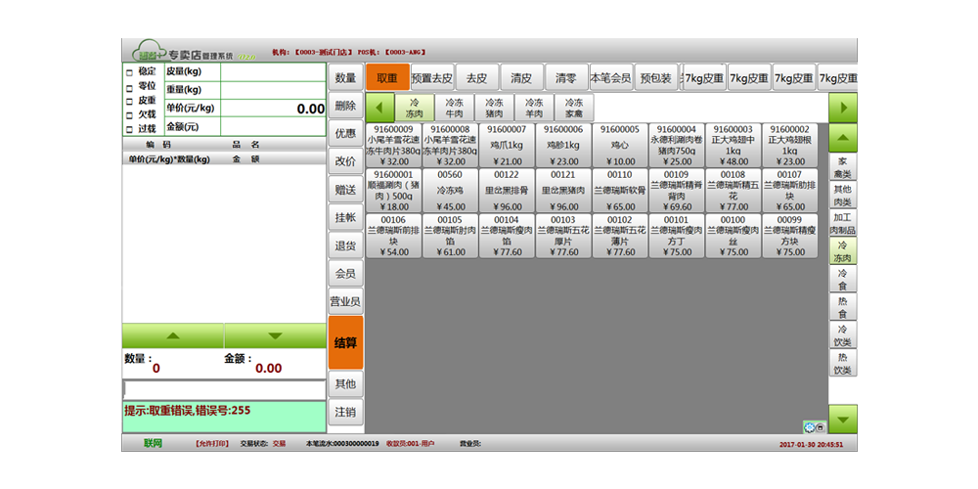Click the 退货 return button

click(345, 245)
